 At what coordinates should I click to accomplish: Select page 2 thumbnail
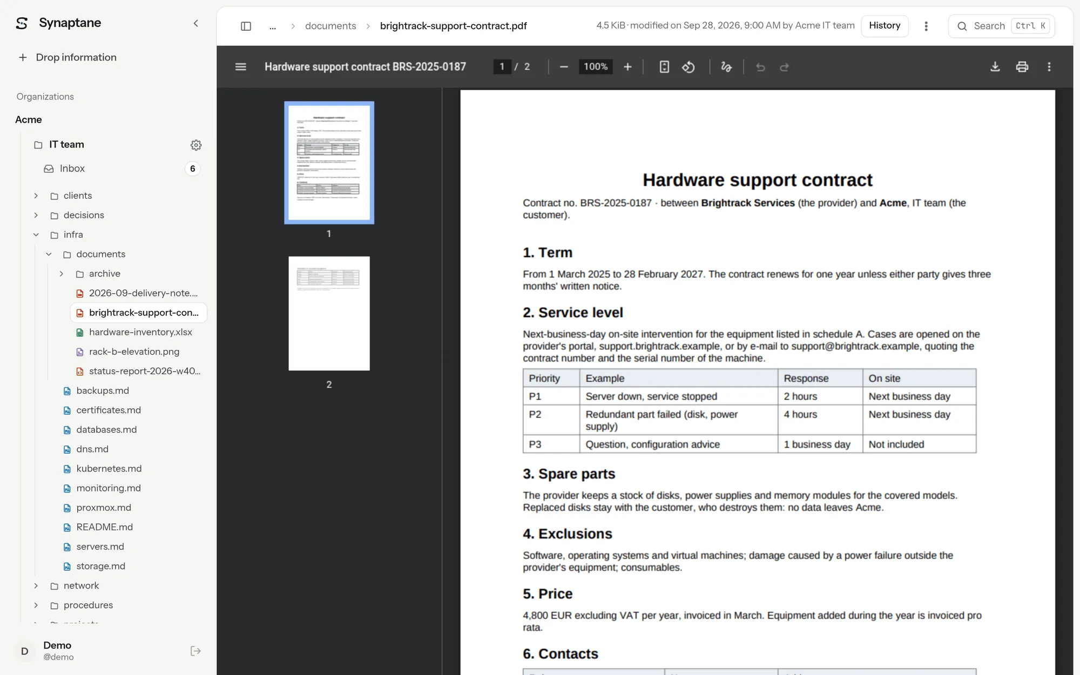click(x=329, y=313)
